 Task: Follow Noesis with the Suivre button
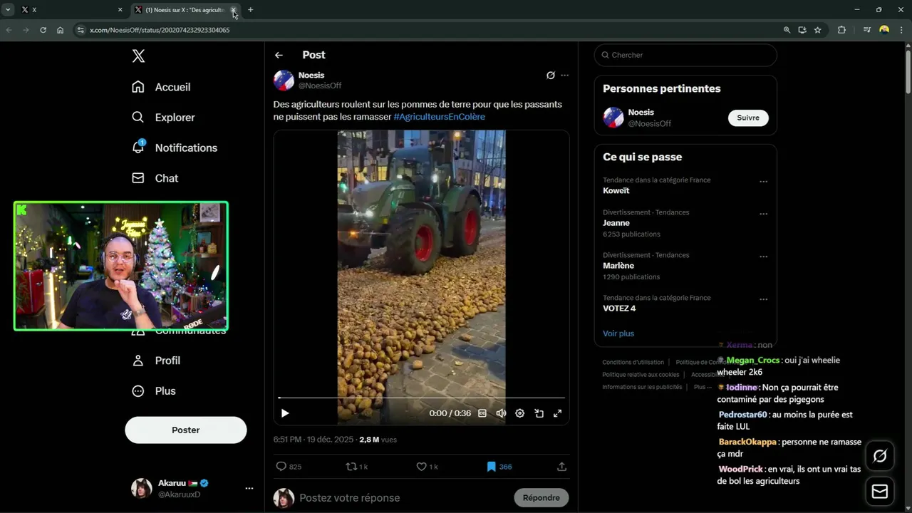pos(748,118)
